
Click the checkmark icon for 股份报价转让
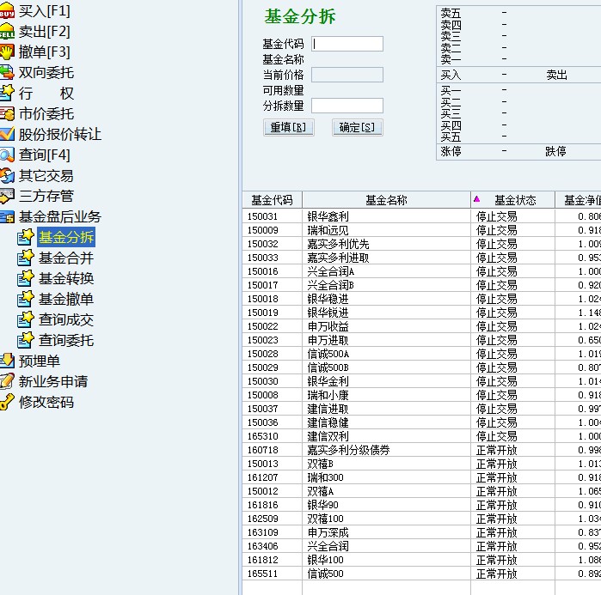(x=7, y=134)
